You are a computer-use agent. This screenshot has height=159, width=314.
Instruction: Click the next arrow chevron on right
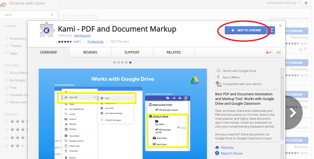[293, 113]
